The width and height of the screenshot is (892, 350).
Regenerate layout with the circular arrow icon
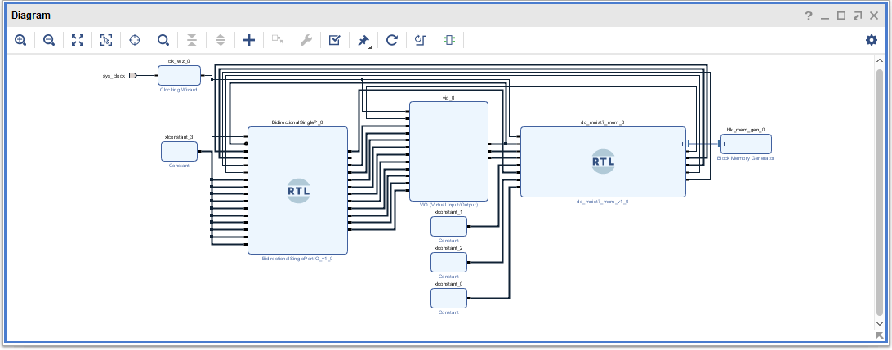coord(392,40)
